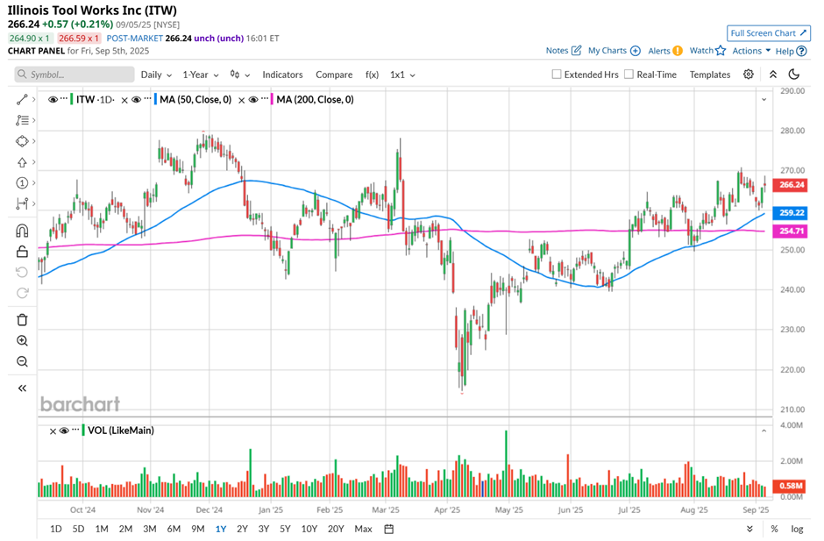Viewport: 824px width, 541px height.
Task: Open the 1-Year period dropdown
Action: (201, 75)
